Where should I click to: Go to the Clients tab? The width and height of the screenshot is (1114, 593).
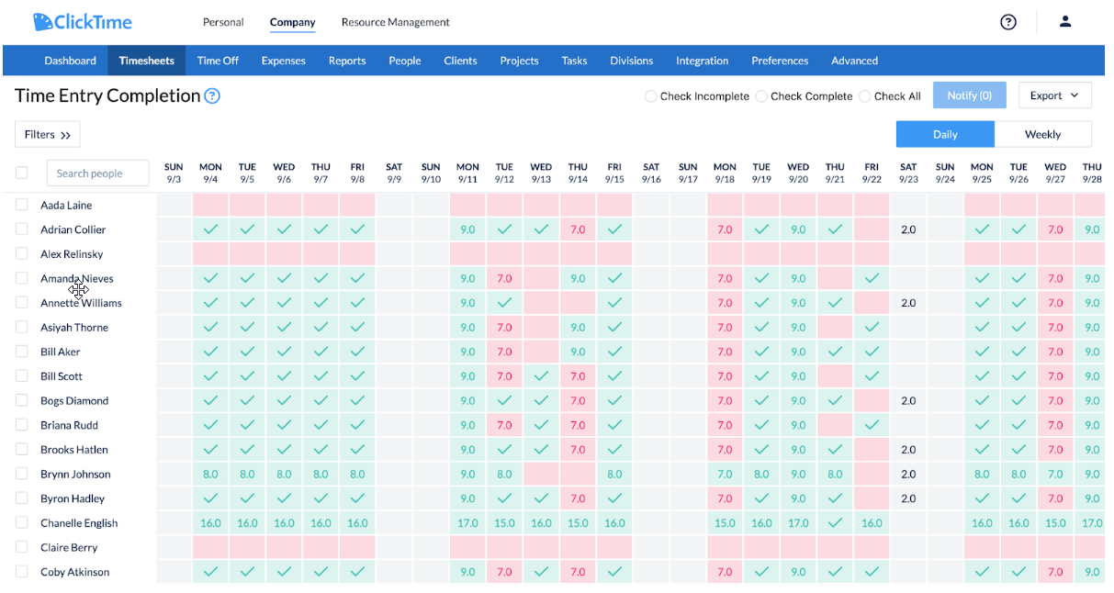pyautogui.click(x=460, y=61)
